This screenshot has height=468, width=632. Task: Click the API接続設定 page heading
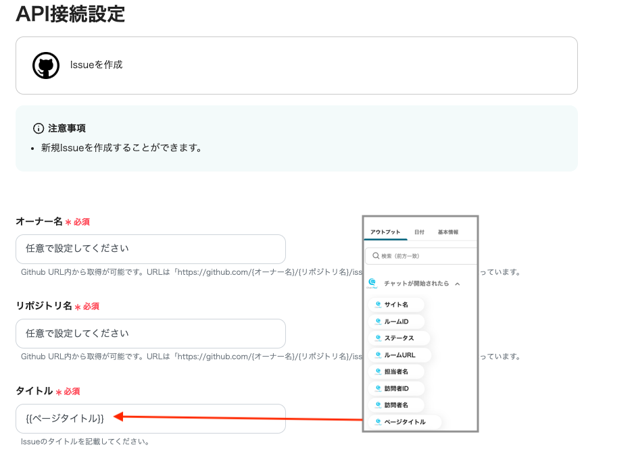click(70, 14)
